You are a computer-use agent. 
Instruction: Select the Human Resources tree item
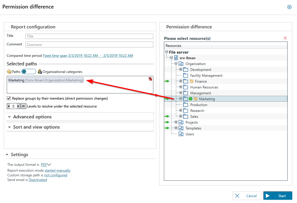204,87
